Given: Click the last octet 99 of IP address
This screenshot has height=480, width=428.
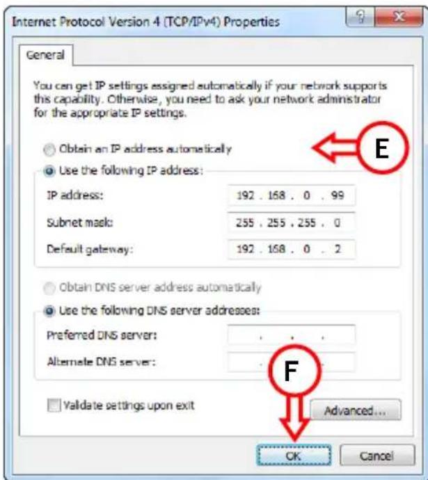Looking at the screenshot, I should (x=338, y=195).
